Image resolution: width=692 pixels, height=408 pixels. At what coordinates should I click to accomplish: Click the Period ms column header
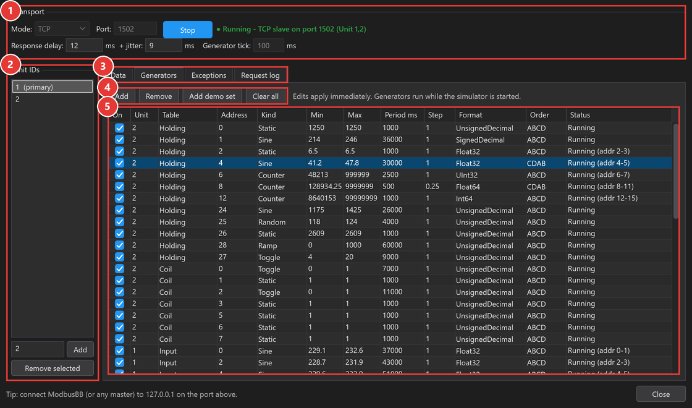402,115
